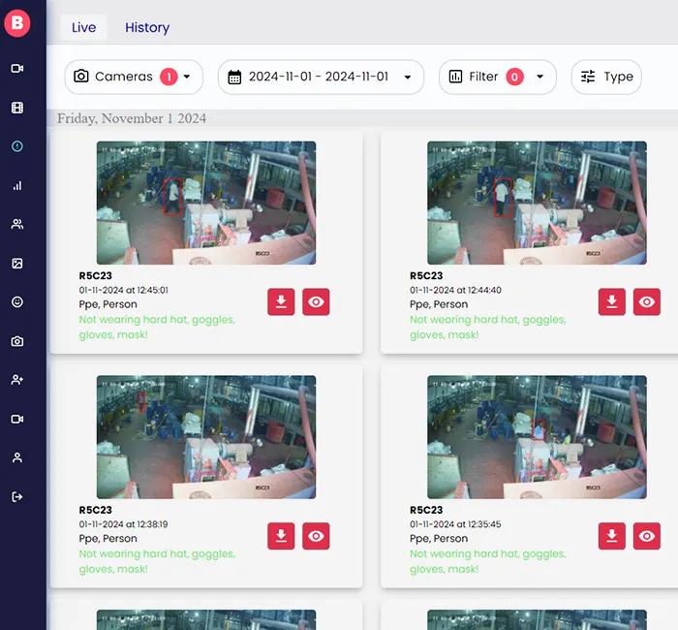Open the thumbnail for the 12:38:19 alert
The height and width of the screenshot is (630, 678).
[x=206, y=437]
